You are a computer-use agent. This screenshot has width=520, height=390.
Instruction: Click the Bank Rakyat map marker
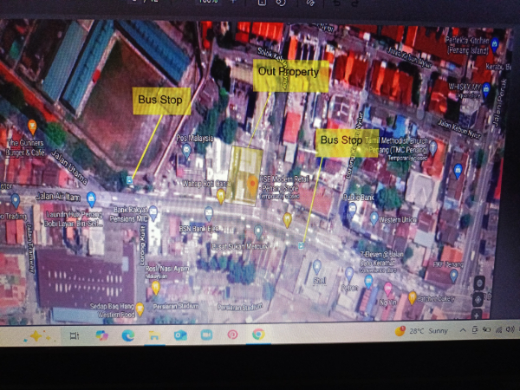pos(153,211)
